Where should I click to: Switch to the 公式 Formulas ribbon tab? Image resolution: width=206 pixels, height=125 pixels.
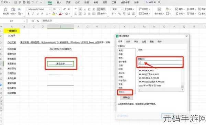click(77, 2)
